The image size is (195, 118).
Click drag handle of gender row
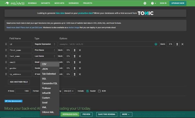6,68
